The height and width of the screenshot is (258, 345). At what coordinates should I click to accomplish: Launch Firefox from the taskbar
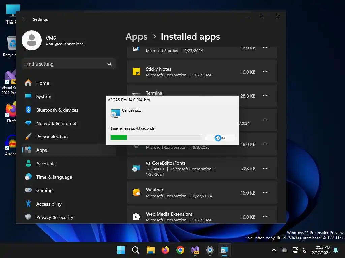click(165, 250)
